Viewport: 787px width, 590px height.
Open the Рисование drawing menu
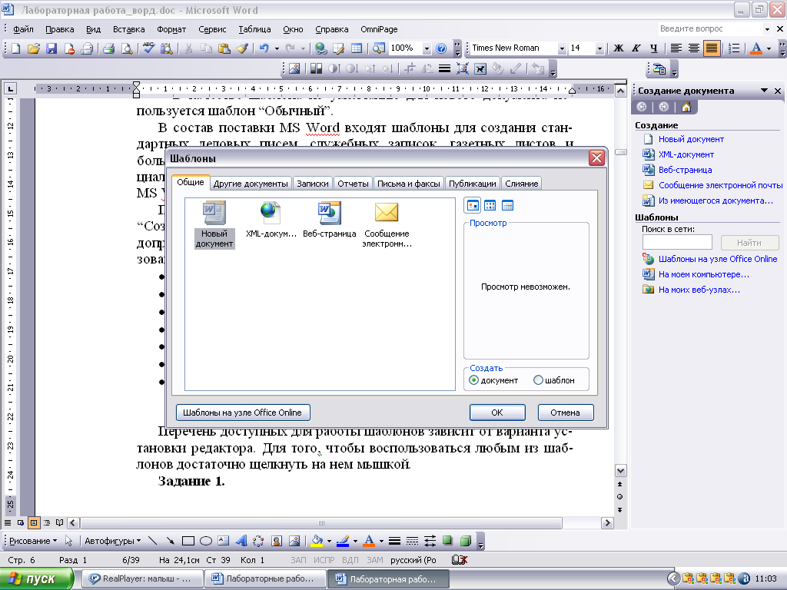tap(33, 541)
